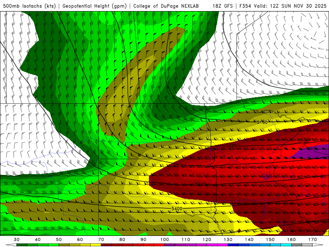Click the 40 knot colorbar label
Image resolution: width=329 pixels, height=247 pixels.
click(x=37, y=240)
